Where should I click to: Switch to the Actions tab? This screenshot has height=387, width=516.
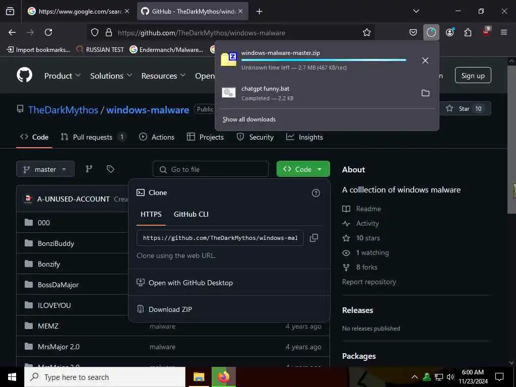click(157, 137)
